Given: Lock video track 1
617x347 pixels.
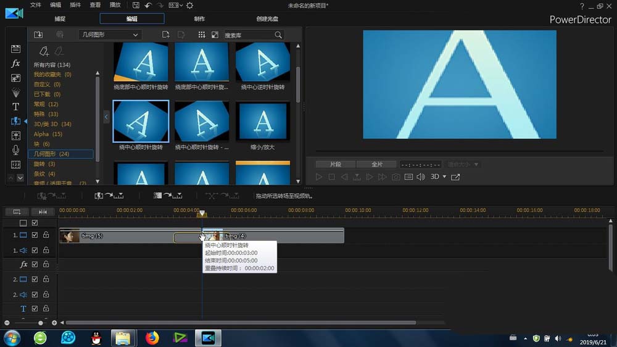Looking at the screenshot, I should (x=46, y=235).
